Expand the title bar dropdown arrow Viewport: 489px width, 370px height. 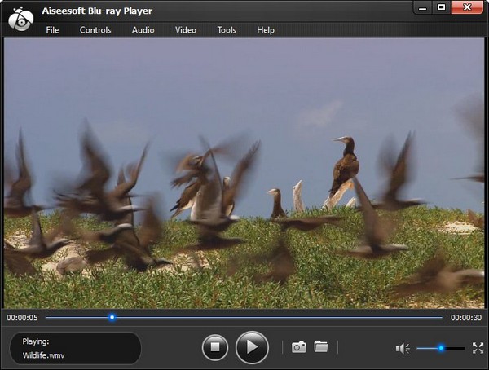coord(403,7)
